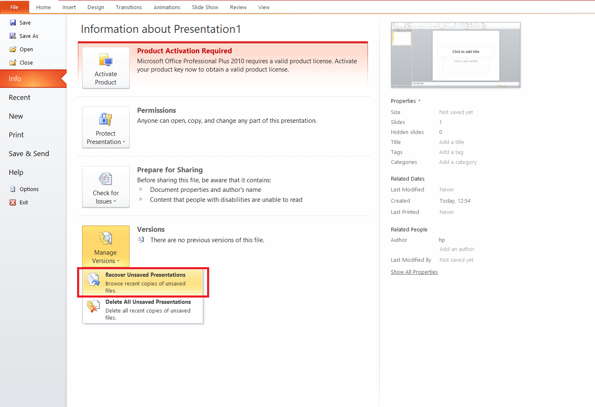This screenshot has height=407, width=595.
Task: Switch to the Home ribbon tab
Action: (x=43, y=7)
